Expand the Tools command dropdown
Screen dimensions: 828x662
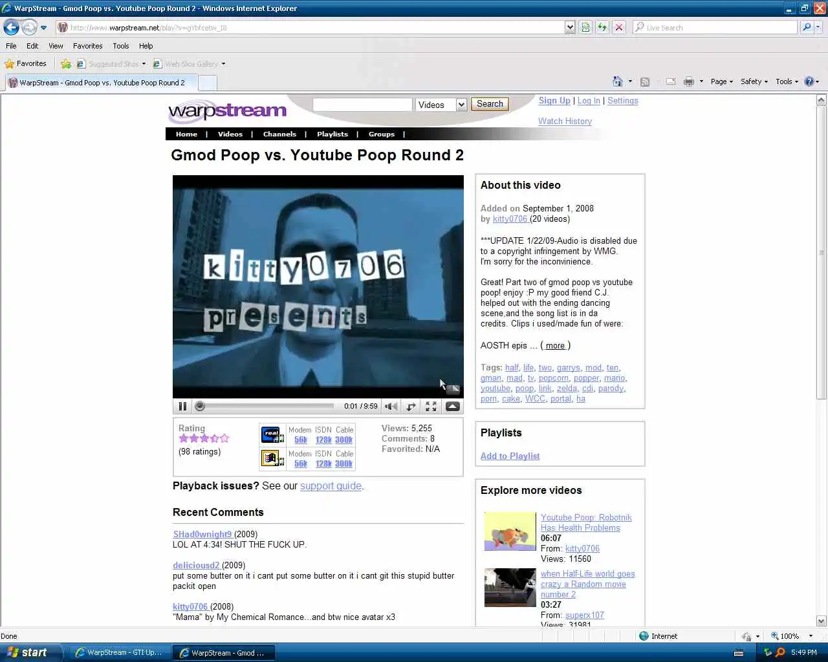coord(787,81)
